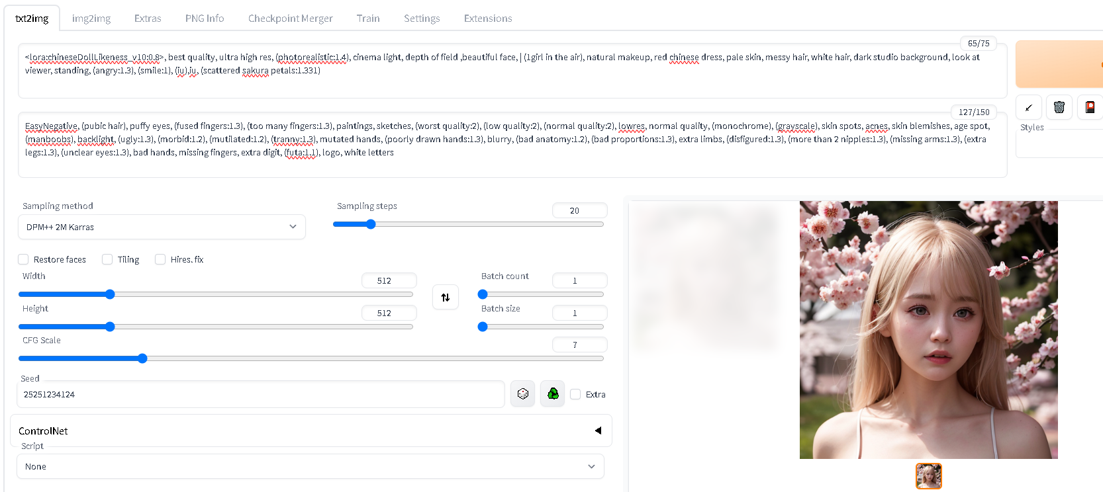
Task: Click the Styles dropdown field
Action: tap(1059, 143)
